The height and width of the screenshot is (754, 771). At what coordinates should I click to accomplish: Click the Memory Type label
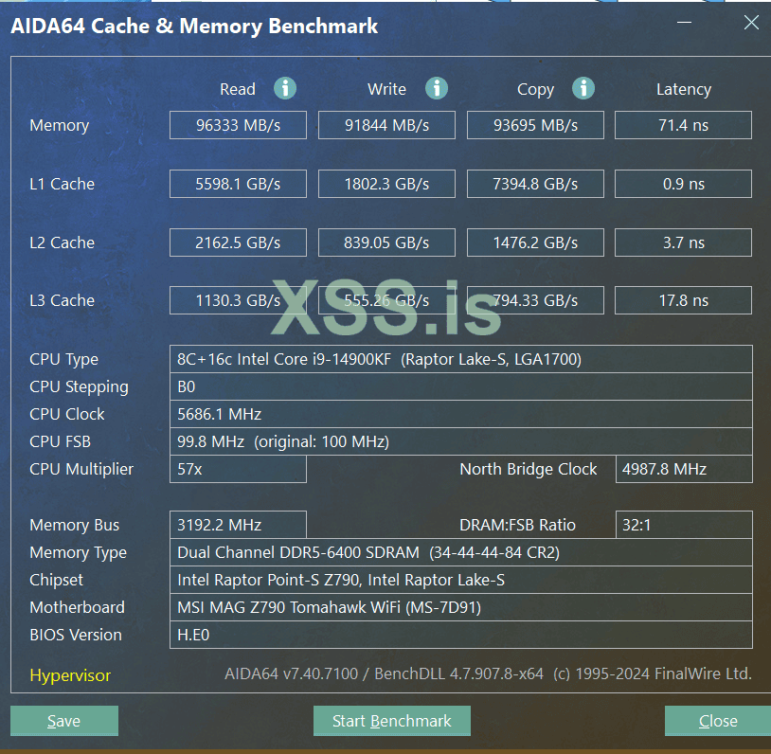pos(79,553)
